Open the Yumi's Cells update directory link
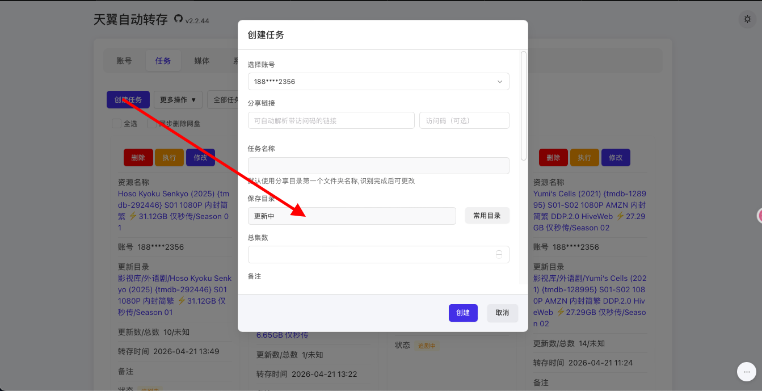 [x=590, y=295]
